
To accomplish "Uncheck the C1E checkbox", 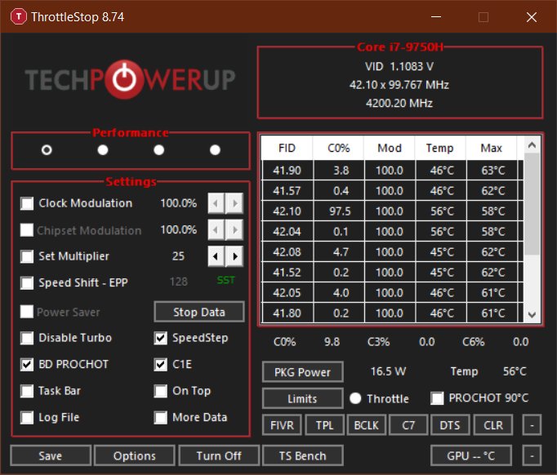I will point(161,365).
